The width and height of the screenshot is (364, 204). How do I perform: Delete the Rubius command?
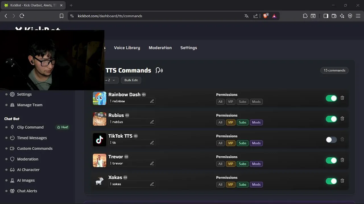[x=342, y=118]
